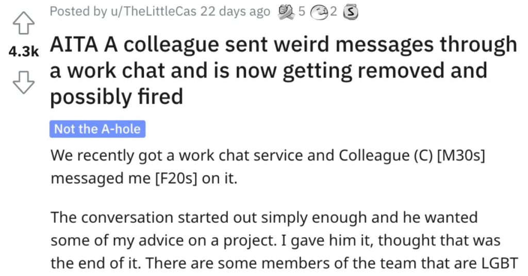Click the text messaged me [F20s] on it
This screenshot has width=528, height=276.
click(x=144, y=178)
